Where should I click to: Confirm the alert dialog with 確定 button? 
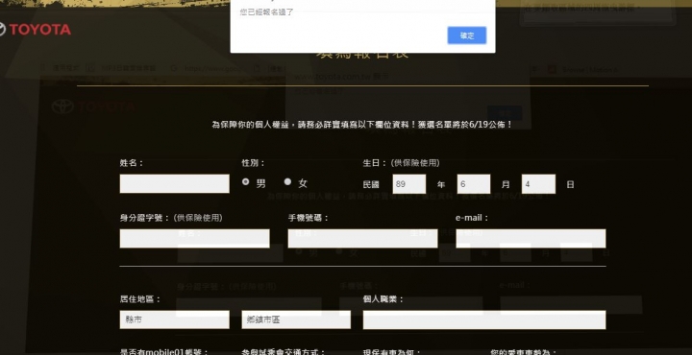click(x=467, y=35)
